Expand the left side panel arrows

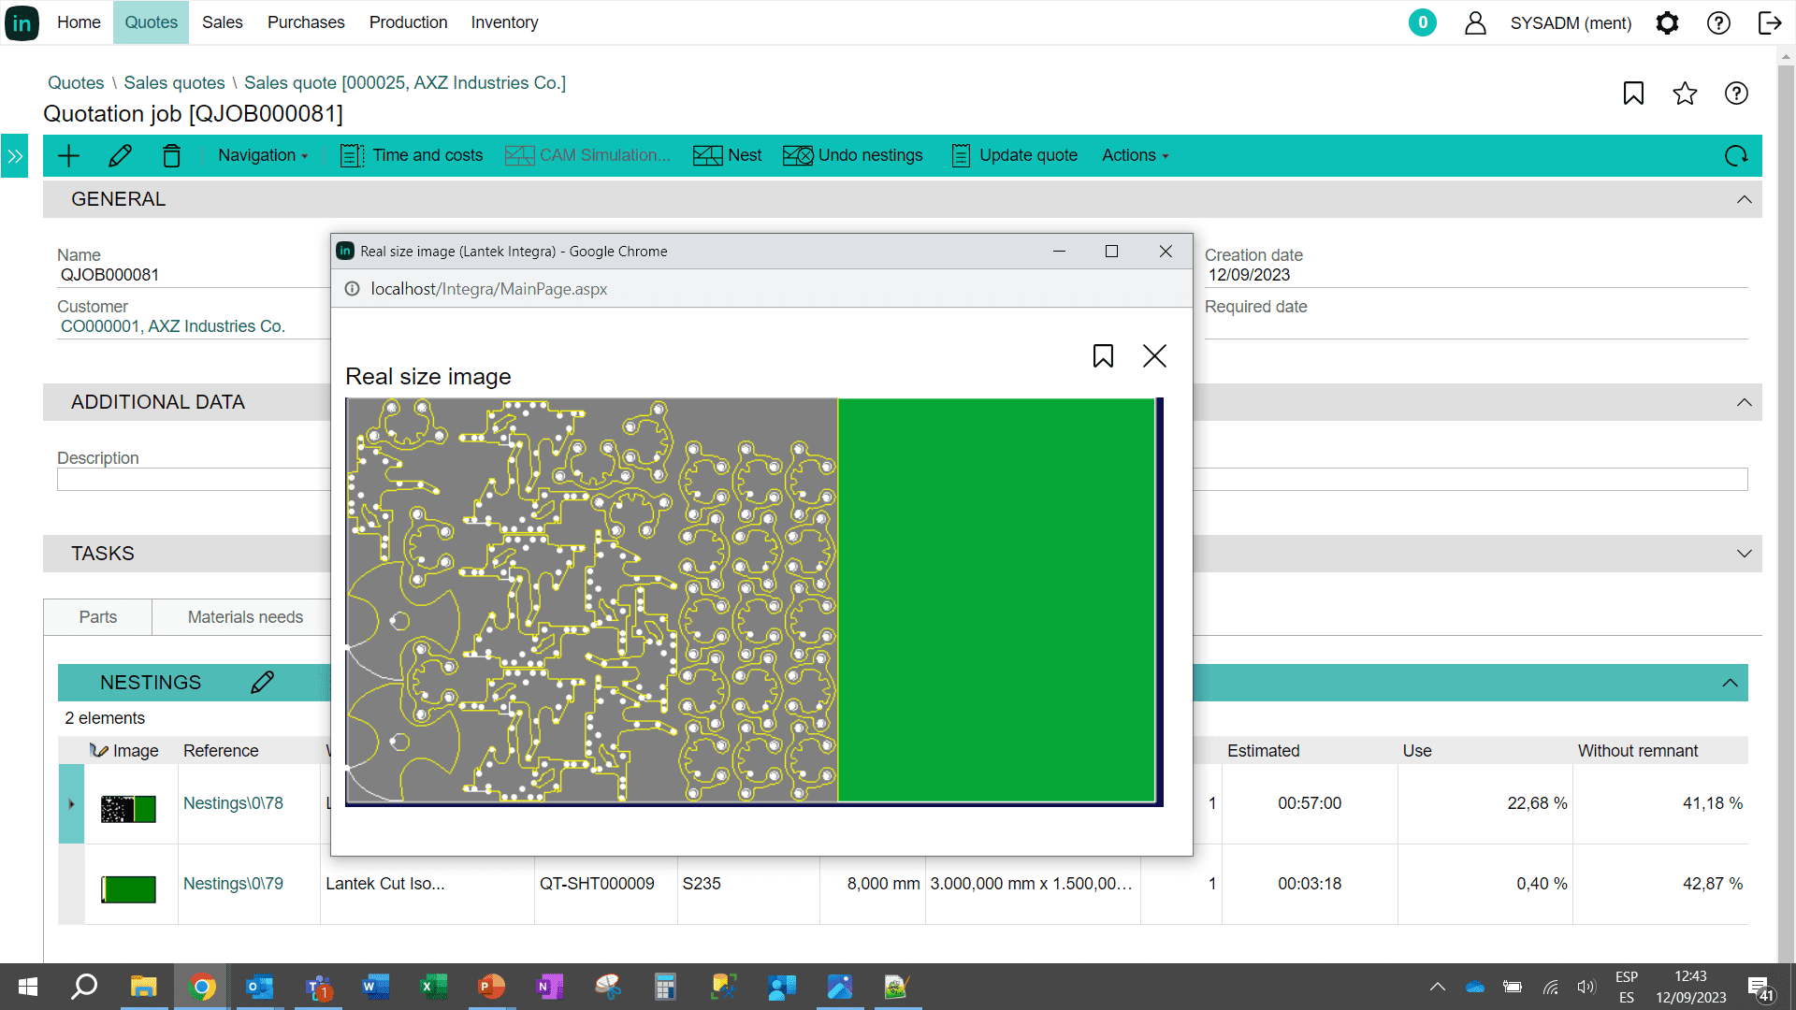(15, 156)
